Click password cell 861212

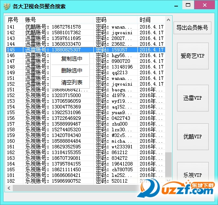[x=115, y=152]
